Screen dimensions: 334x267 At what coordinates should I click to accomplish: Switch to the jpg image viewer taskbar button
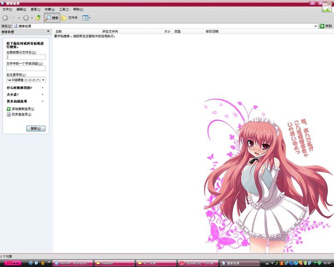(x=198, y=263)
